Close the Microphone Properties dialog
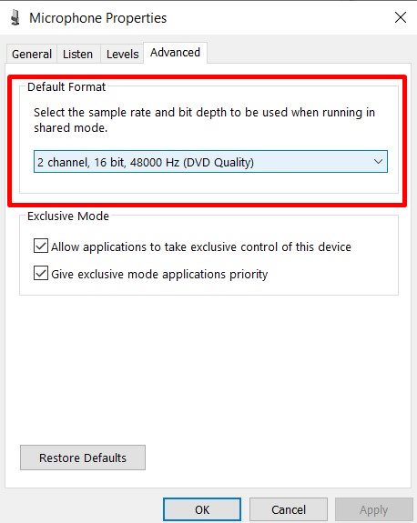 pyautogui.click(x=401, y=17)
